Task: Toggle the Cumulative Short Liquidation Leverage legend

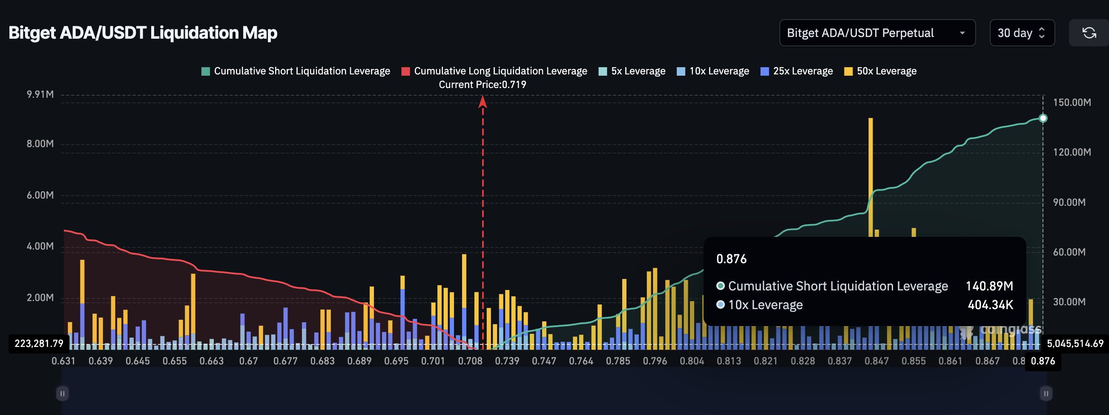Action: [297, 71]
